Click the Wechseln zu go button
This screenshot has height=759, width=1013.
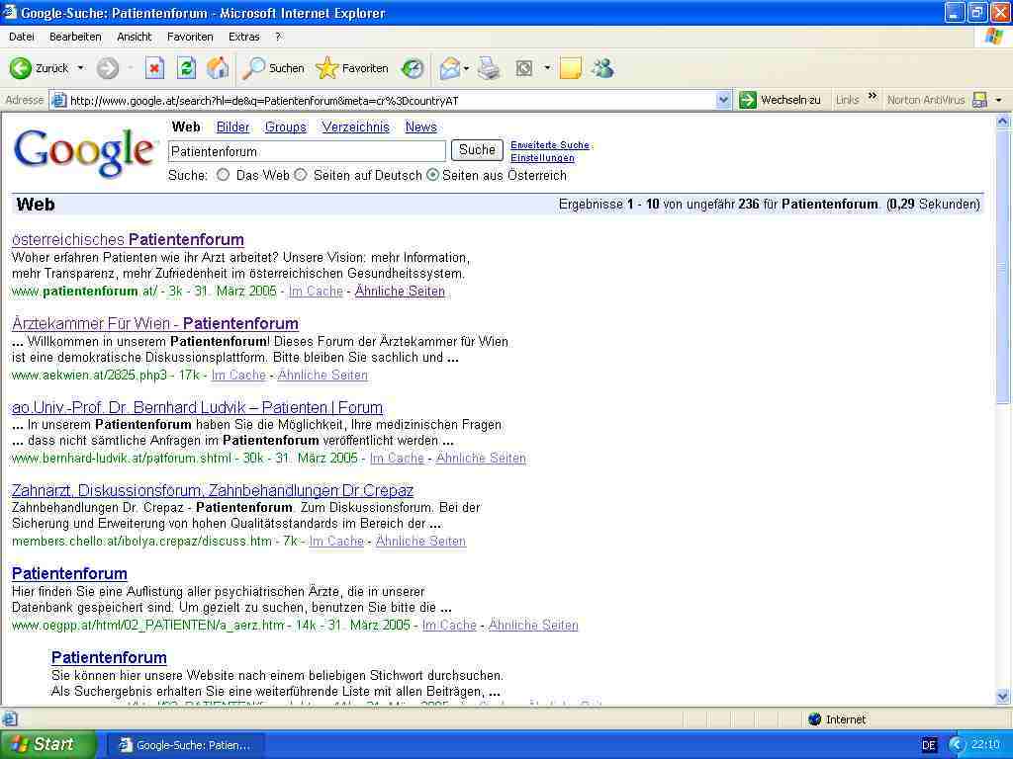tap(780, 100)
